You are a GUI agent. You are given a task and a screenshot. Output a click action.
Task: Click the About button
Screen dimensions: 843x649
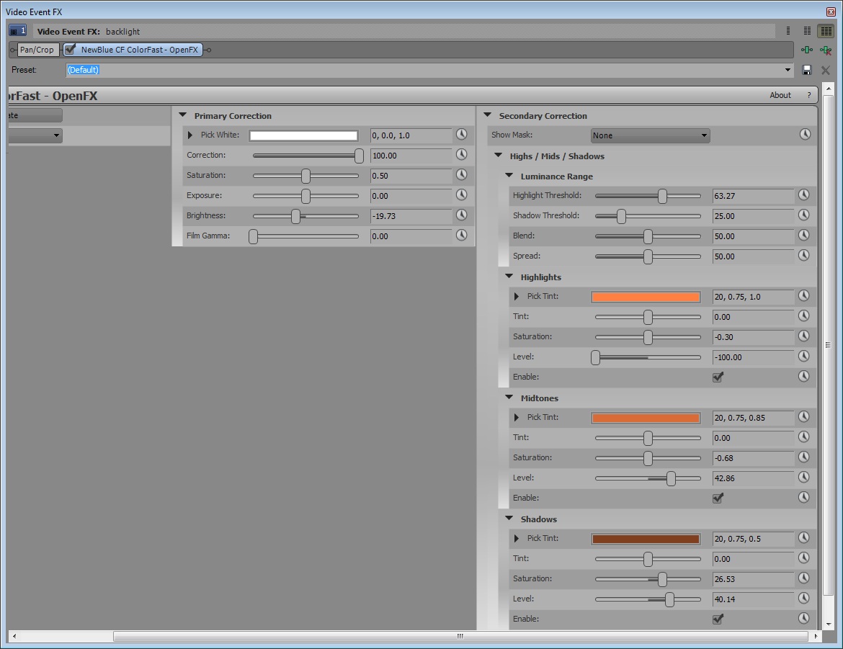coord(780,95)
